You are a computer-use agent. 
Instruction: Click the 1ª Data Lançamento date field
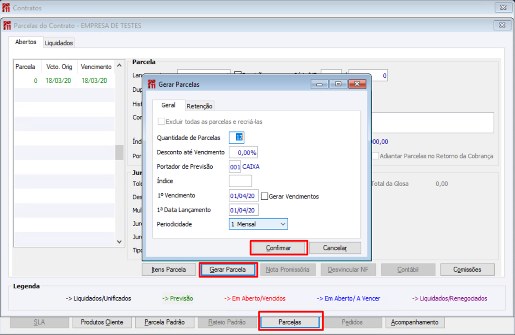[x=243, y=210]
